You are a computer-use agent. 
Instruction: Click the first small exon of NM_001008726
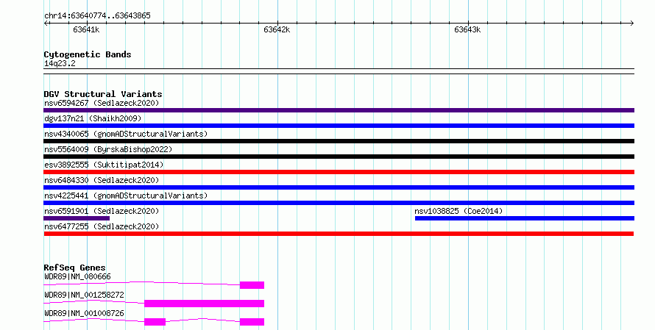155,322
